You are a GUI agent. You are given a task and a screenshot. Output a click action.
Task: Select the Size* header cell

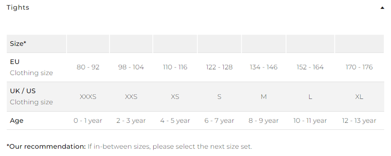[36, 44]
